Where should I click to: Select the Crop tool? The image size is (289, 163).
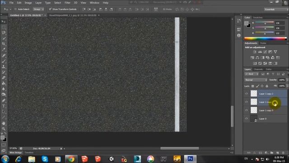pos(4,44)
